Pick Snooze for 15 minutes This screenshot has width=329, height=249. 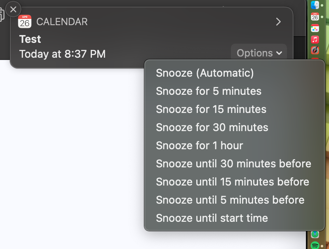pos(211,109)
